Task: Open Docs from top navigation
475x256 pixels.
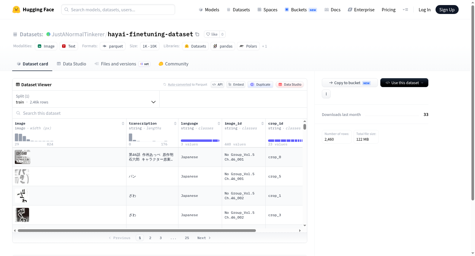Action: [x=332, y=10]
